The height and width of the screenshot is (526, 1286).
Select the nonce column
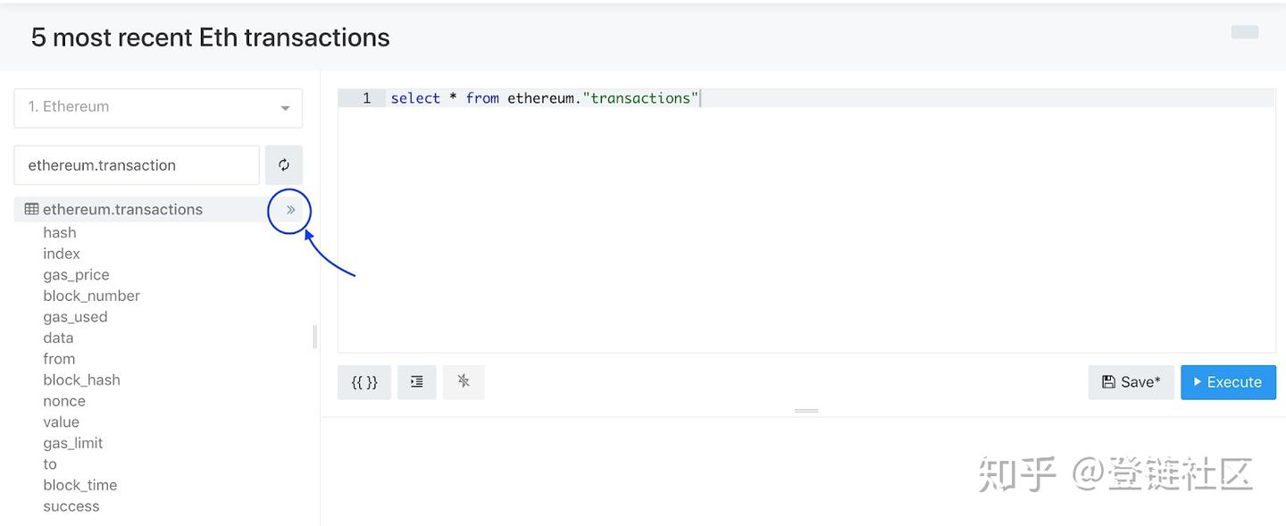tap(64, 401)
